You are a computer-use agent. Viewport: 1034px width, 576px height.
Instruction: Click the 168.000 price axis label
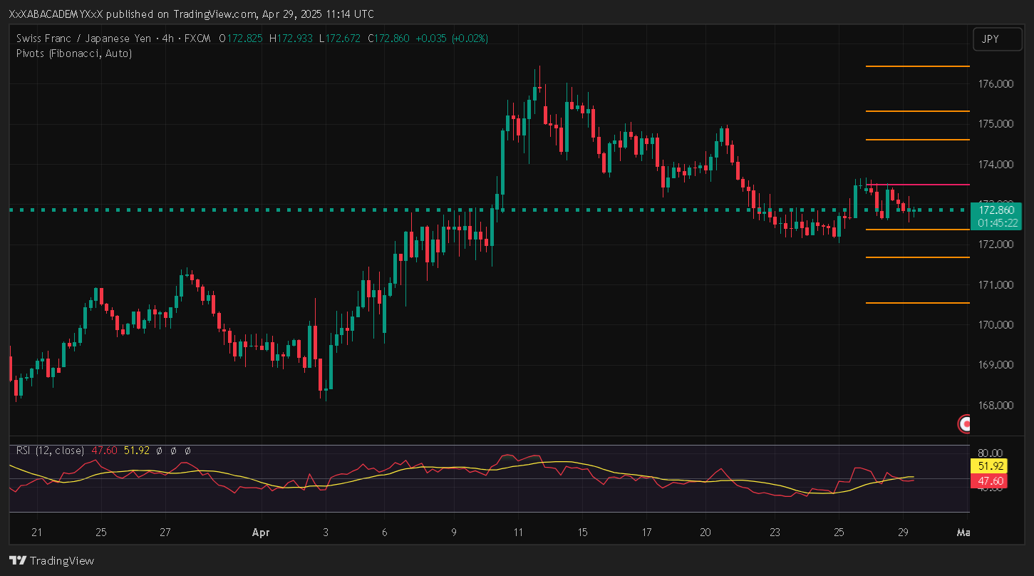tap(996, 406)
